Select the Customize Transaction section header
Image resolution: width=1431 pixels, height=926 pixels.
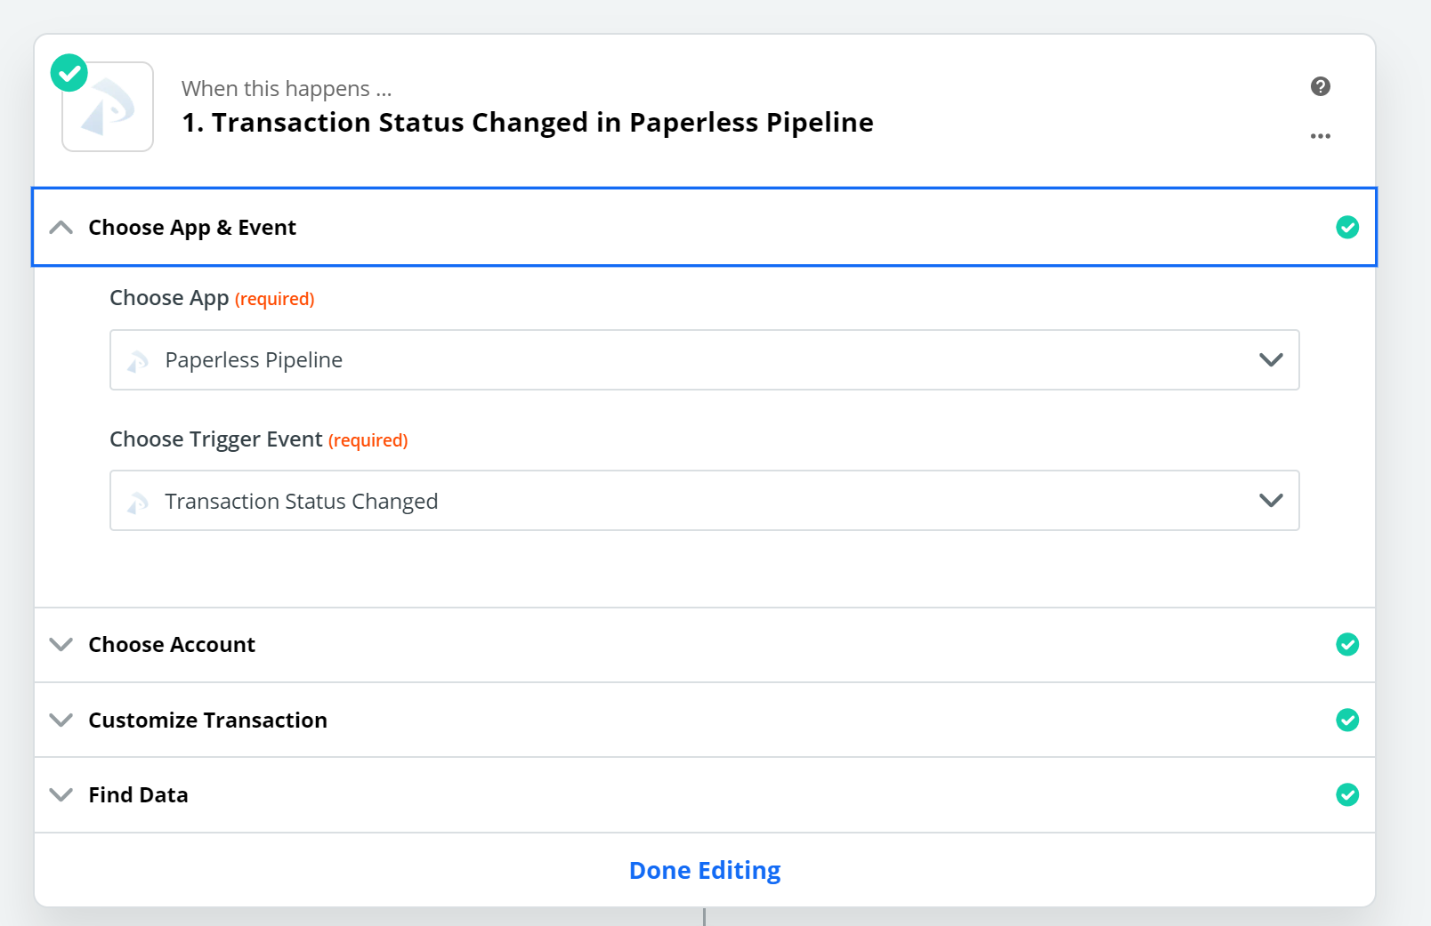206,721
